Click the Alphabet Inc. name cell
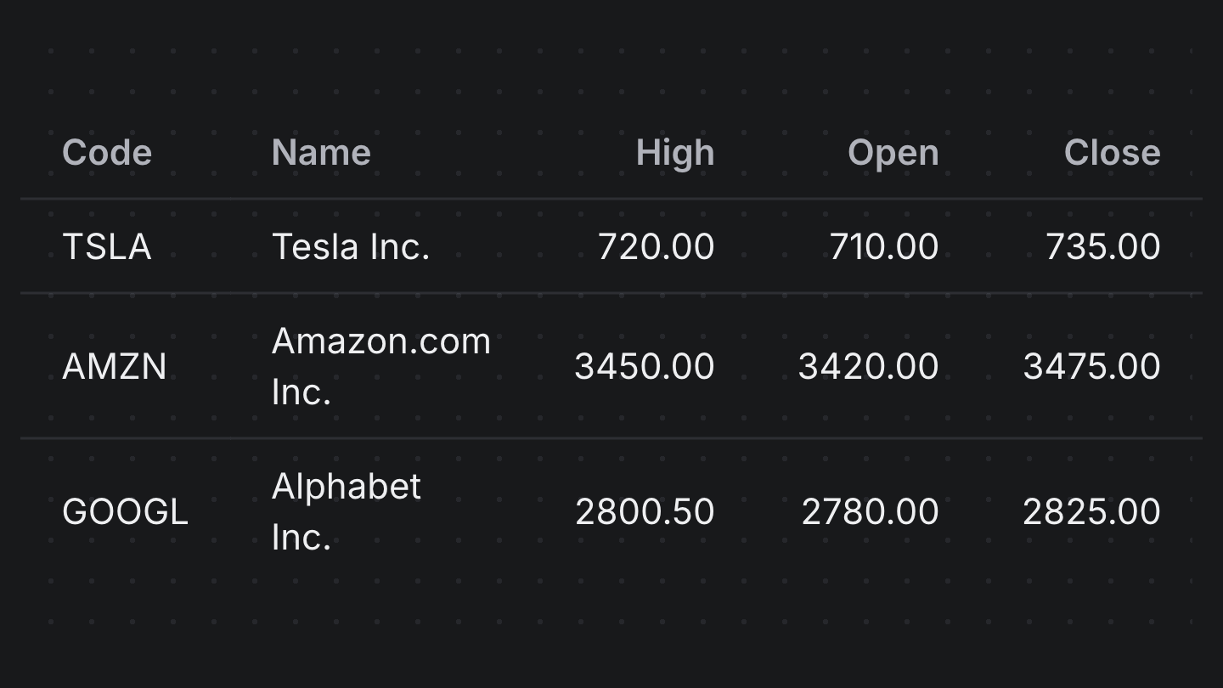Screen dimensions: 1223x688 (x=347, y=511)
